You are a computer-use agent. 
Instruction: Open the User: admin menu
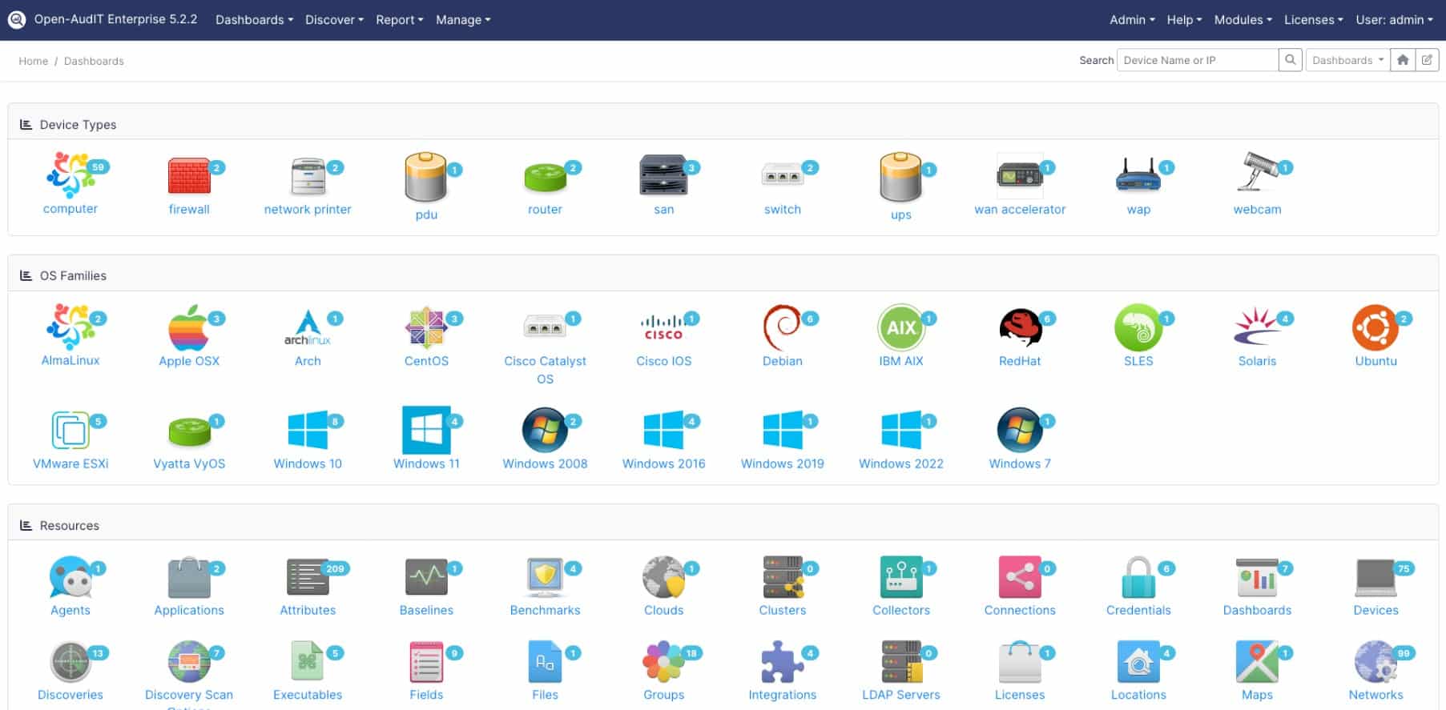tap(1394, 19)
